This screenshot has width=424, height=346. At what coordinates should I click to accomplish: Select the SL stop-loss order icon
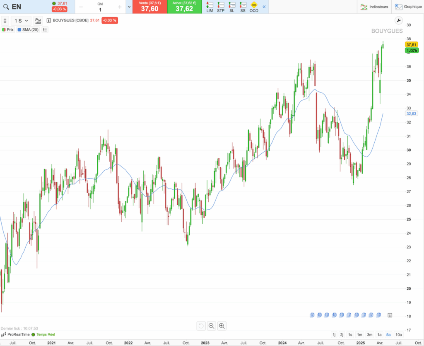(232, 7)
